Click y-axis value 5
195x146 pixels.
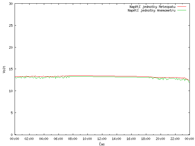point(12,113)
